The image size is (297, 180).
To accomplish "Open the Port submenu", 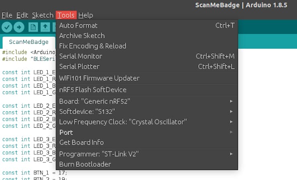I will click(147, 132).
